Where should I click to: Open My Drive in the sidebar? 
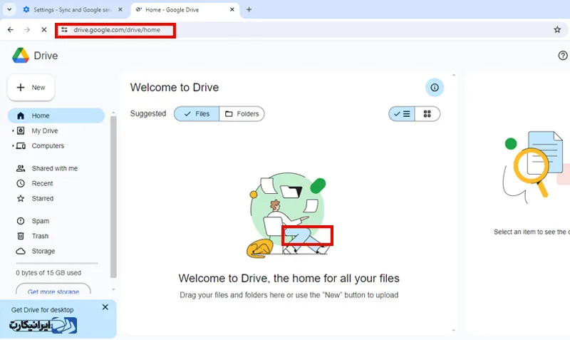tap(45, 131)
